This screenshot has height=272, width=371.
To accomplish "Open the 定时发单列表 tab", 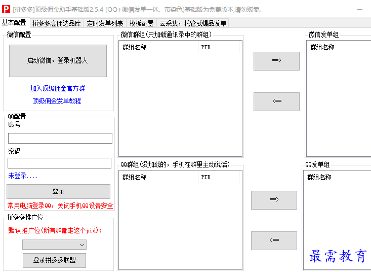I will [x=105, y=23].
